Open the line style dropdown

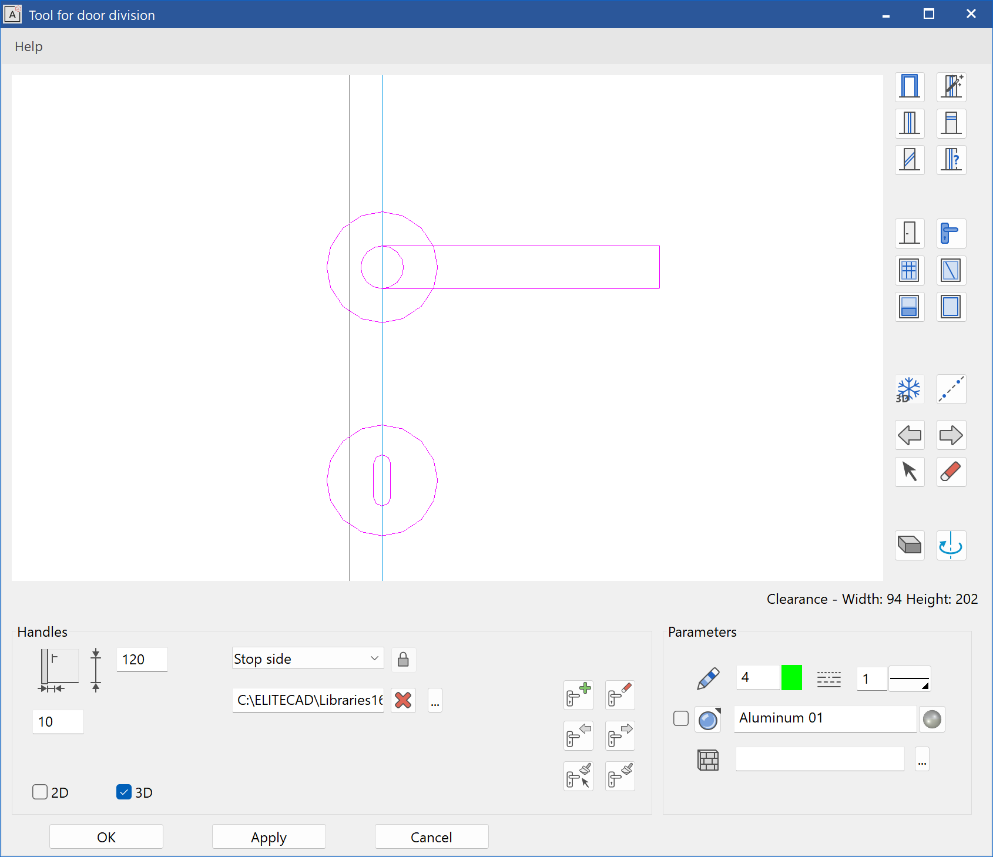tap(909, 679)
